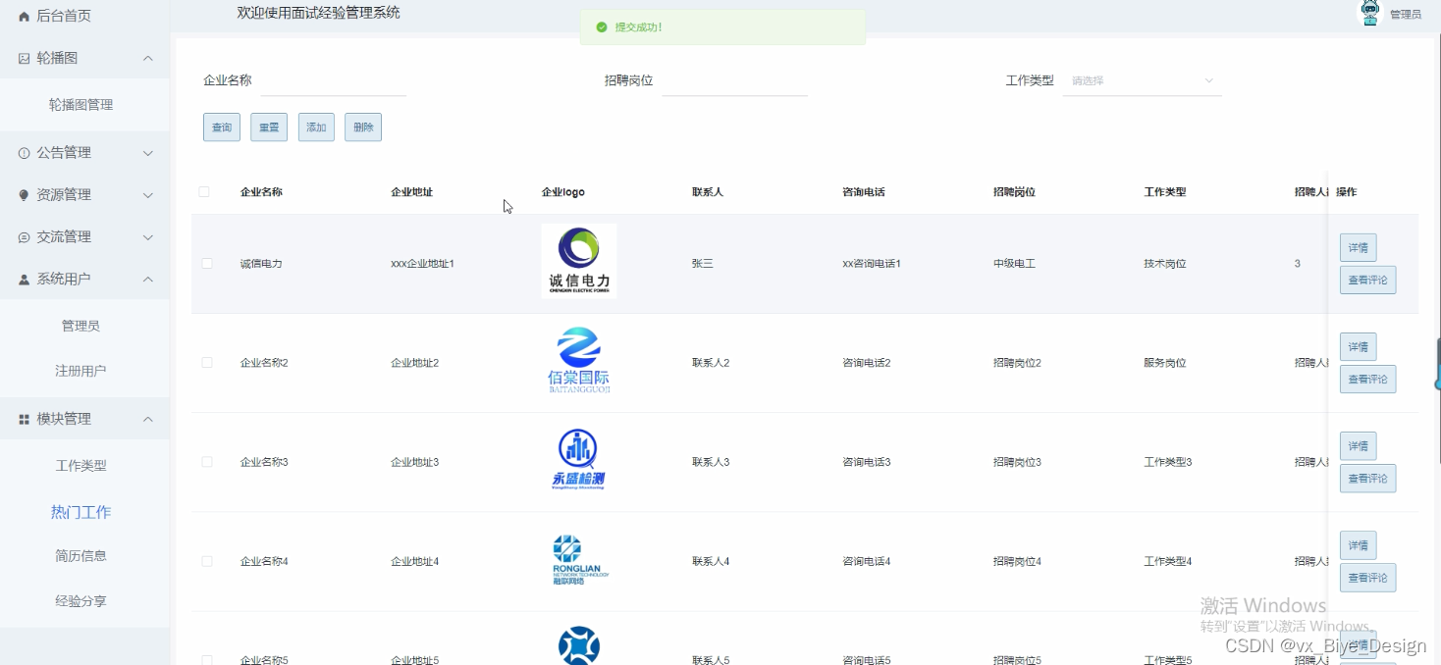This screenshot has height=665, width=1441.
Task: Click the home icon beside 后台首页
Action: pos(25,17)
